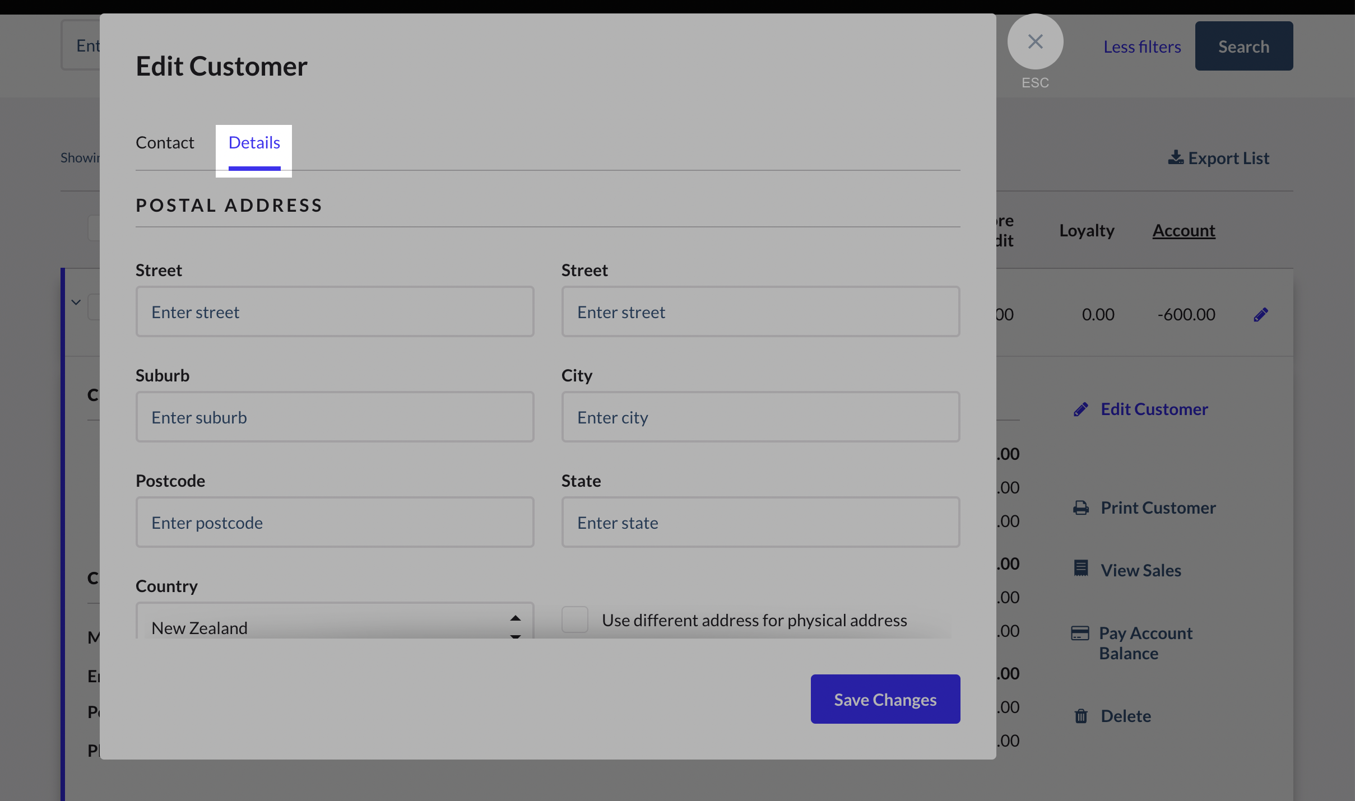Enable different address for physical address
The height and width of the screenshot is (801, 1355).
575,620
